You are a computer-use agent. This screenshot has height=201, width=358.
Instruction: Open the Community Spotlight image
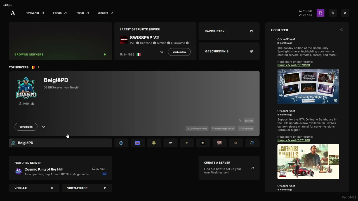(308, 87)
